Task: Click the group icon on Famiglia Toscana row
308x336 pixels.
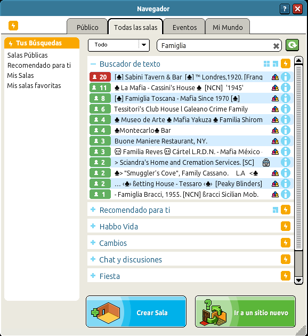Action: (275, 99)
